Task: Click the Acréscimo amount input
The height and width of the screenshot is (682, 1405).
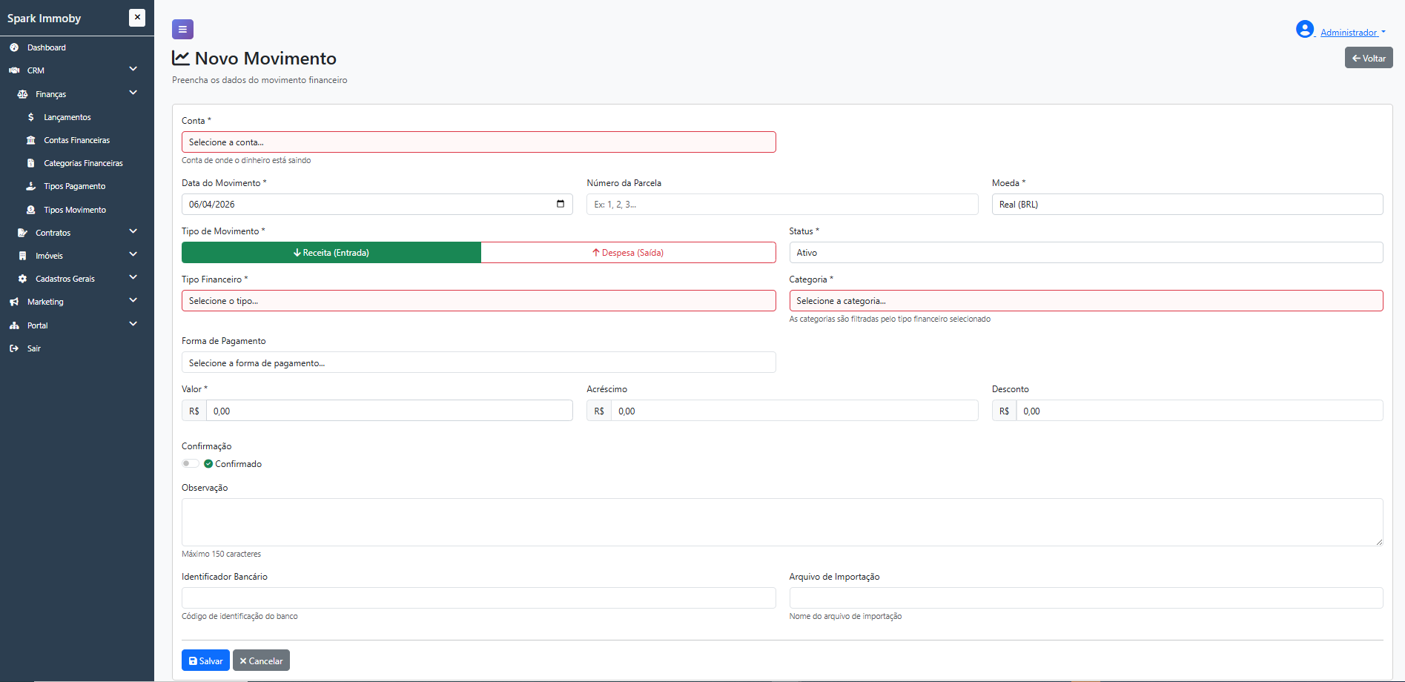Action: pyautogui.click(x=795, y=411)
